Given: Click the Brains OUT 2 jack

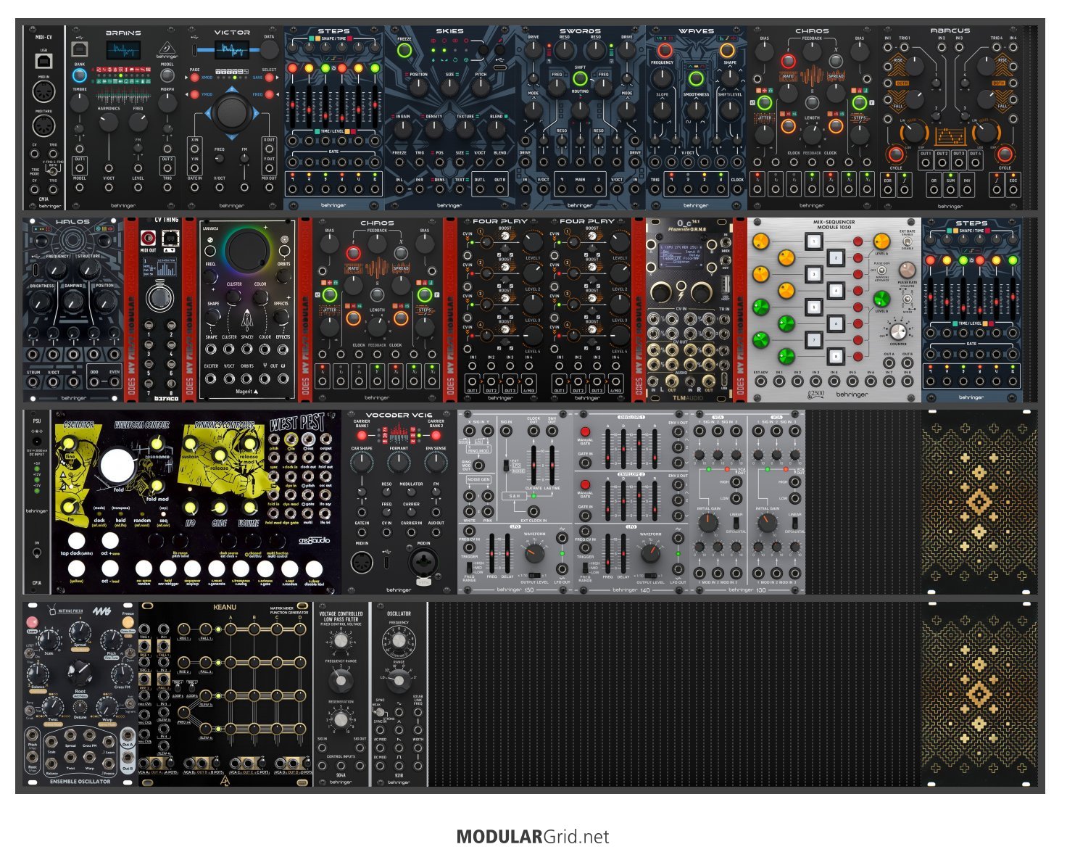Looking at the screenshot, I should coord(167,168).
